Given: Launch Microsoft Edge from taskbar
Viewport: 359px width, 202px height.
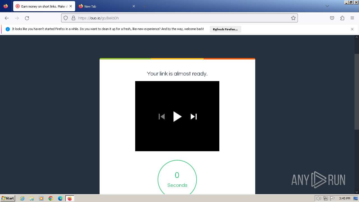Looking at the screenshot, I should 60,198.
